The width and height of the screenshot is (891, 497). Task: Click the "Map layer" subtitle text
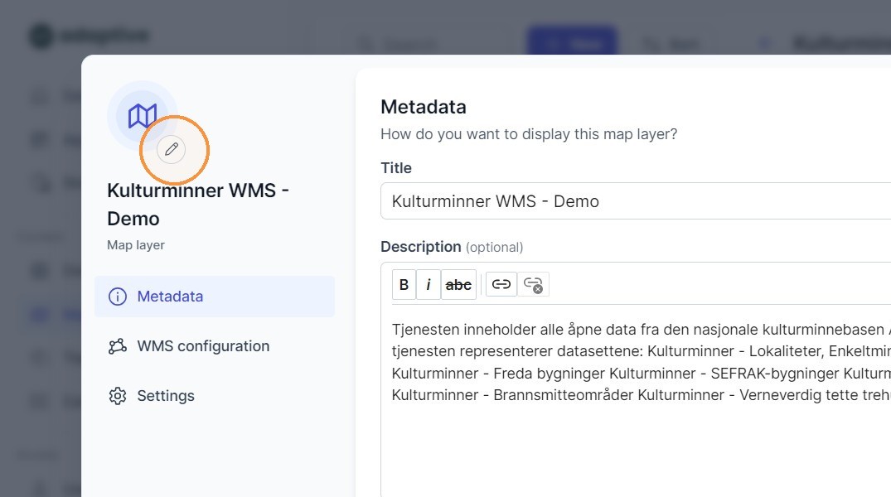point(136,245)
